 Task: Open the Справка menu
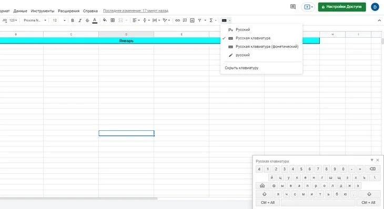pyautogui.click(x=90, y=11)
